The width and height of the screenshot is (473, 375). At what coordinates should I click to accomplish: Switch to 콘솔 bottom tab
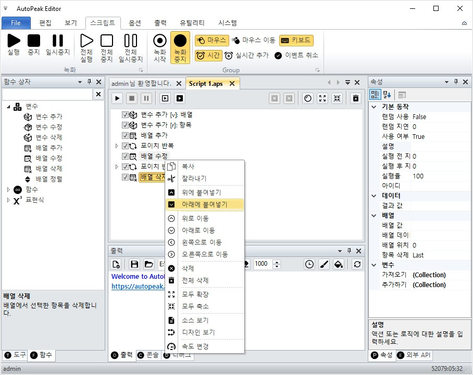pos(148,355)
